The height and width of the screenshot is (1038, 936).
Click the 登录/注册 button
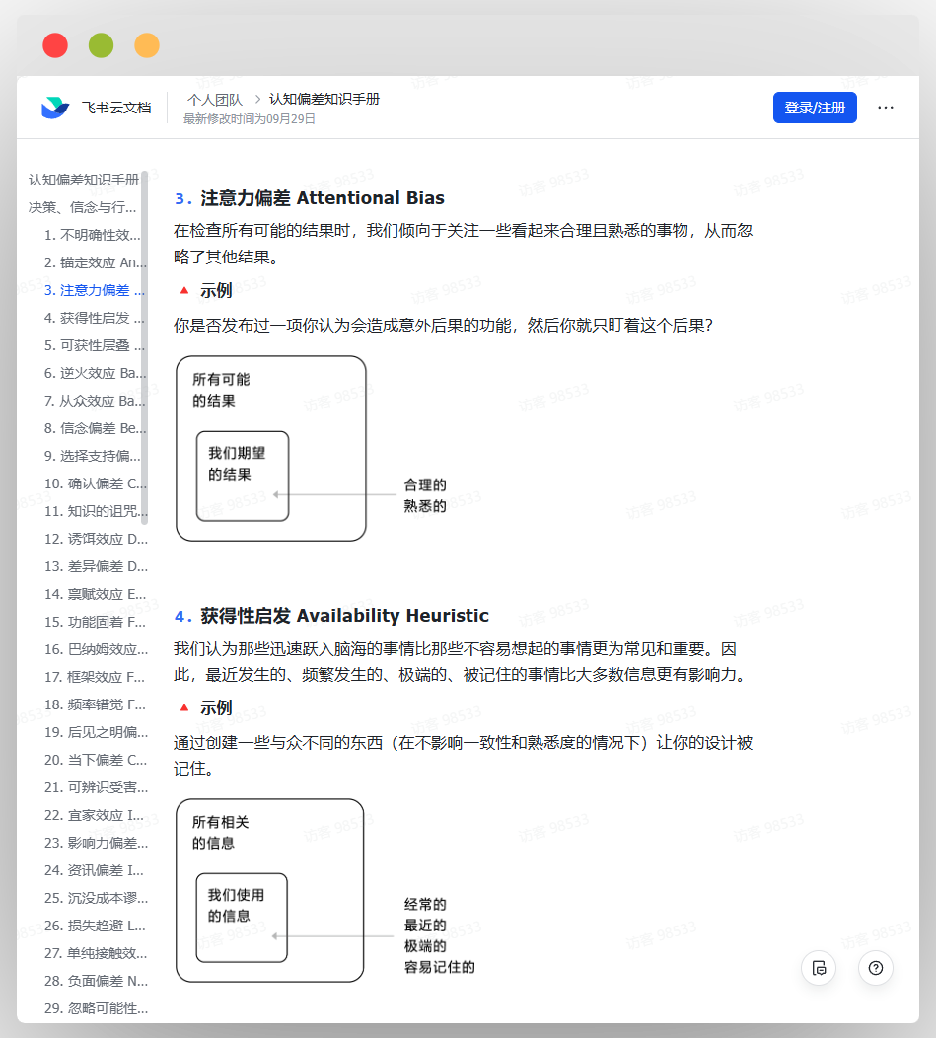pos(815,108)
